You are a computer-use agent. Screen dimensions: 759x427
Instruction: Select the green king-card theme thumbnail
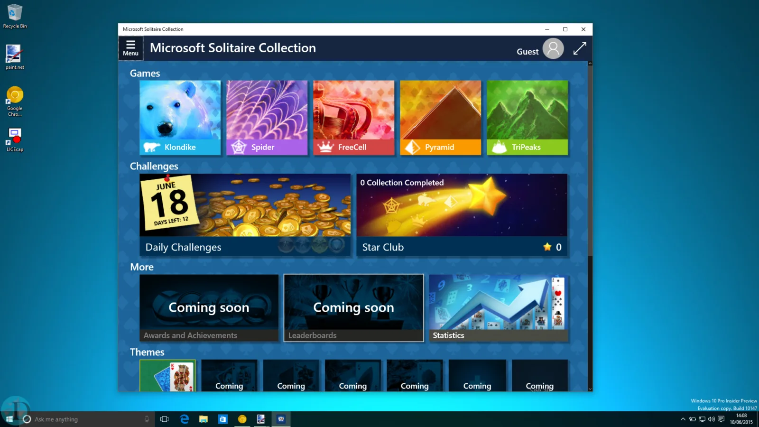click(167, 375)
